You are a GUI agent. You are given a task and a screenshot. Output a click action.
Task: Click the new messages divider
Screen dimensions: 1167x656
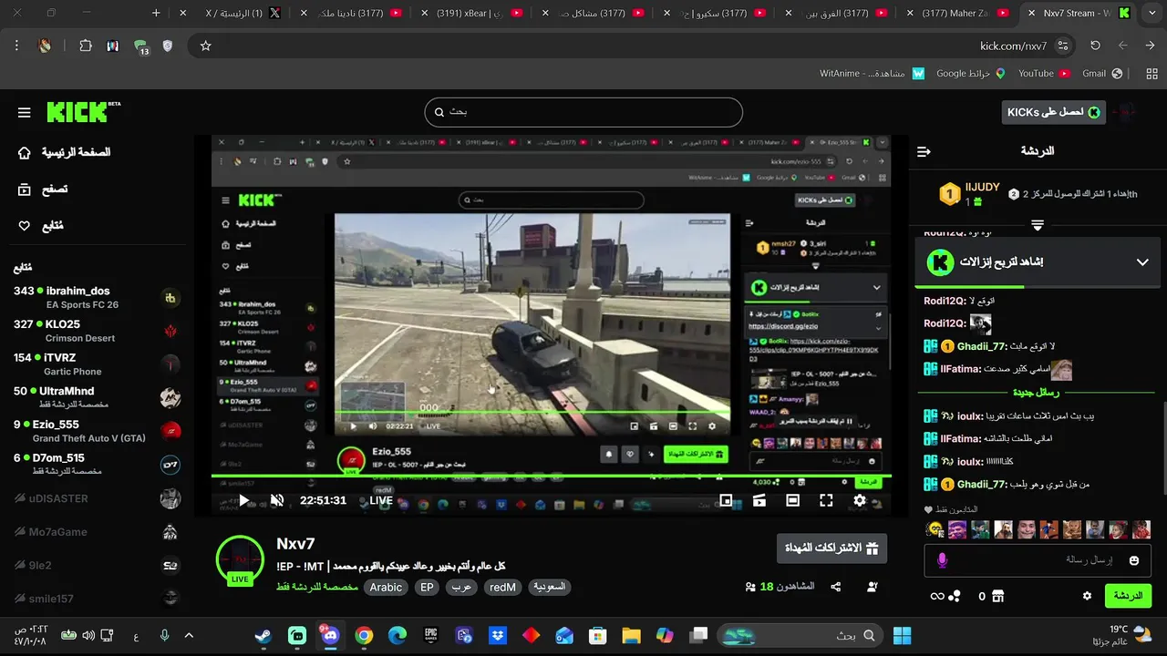(1037, 392)
